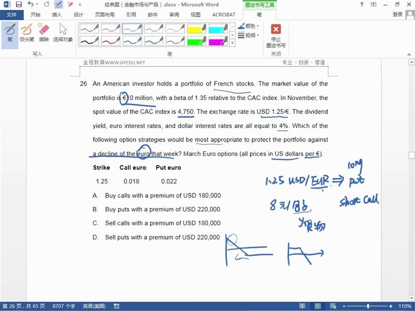
Task: Open the undo history dropdown arrow
Action: pos(37,5)
